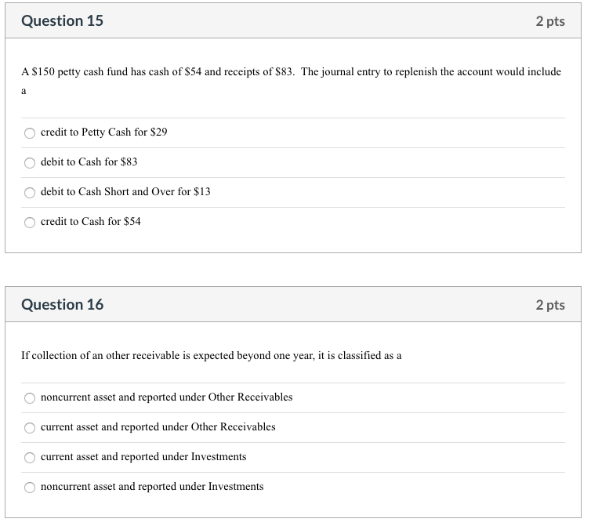Screen dimensions: 591x526
Task: Pick radio button for debit Cash Short and Over $13
Action: coord(30,192)
